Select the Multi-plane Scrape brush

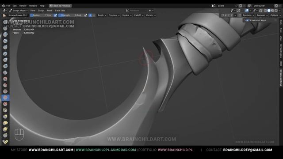tap(5, 104)
